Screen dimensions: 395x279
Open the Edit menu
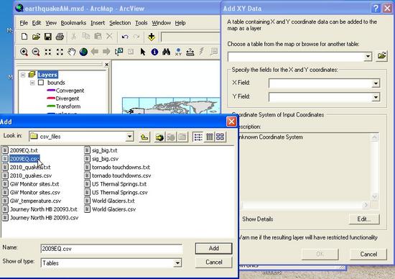pos(37,23)
